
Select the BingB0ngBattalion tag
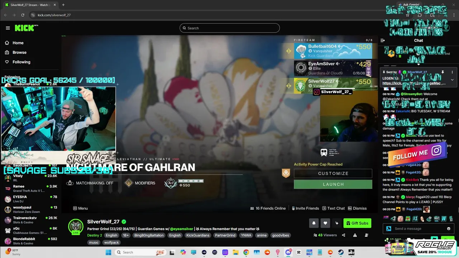click(x=149, y=235)
